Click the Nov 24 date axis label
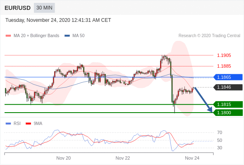 click(192, 158)
